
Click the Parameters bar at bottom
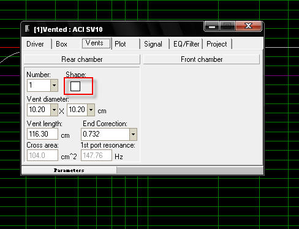point(69,170)
